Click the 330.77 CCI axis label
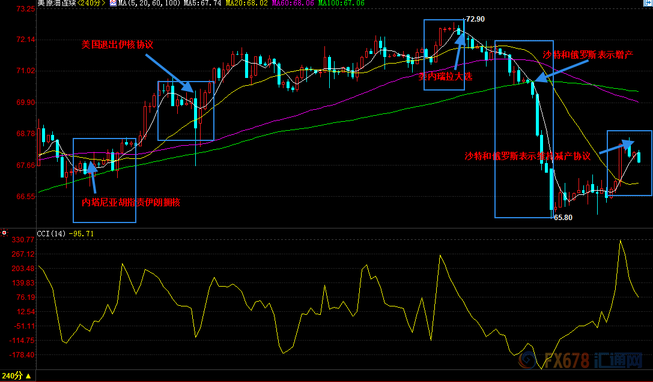The image size is (653, 382). pos(24,240)
